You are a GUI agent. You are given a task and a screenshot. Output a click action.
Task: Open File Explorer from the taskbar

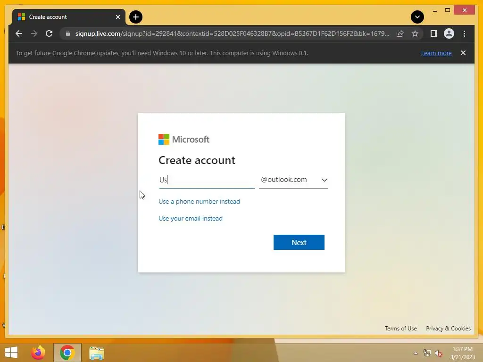tap(96, 353)
